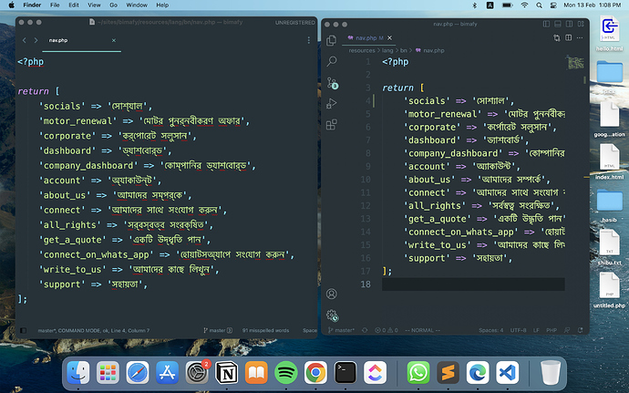Click line 18 in VS Code editor

click(473, 284)
